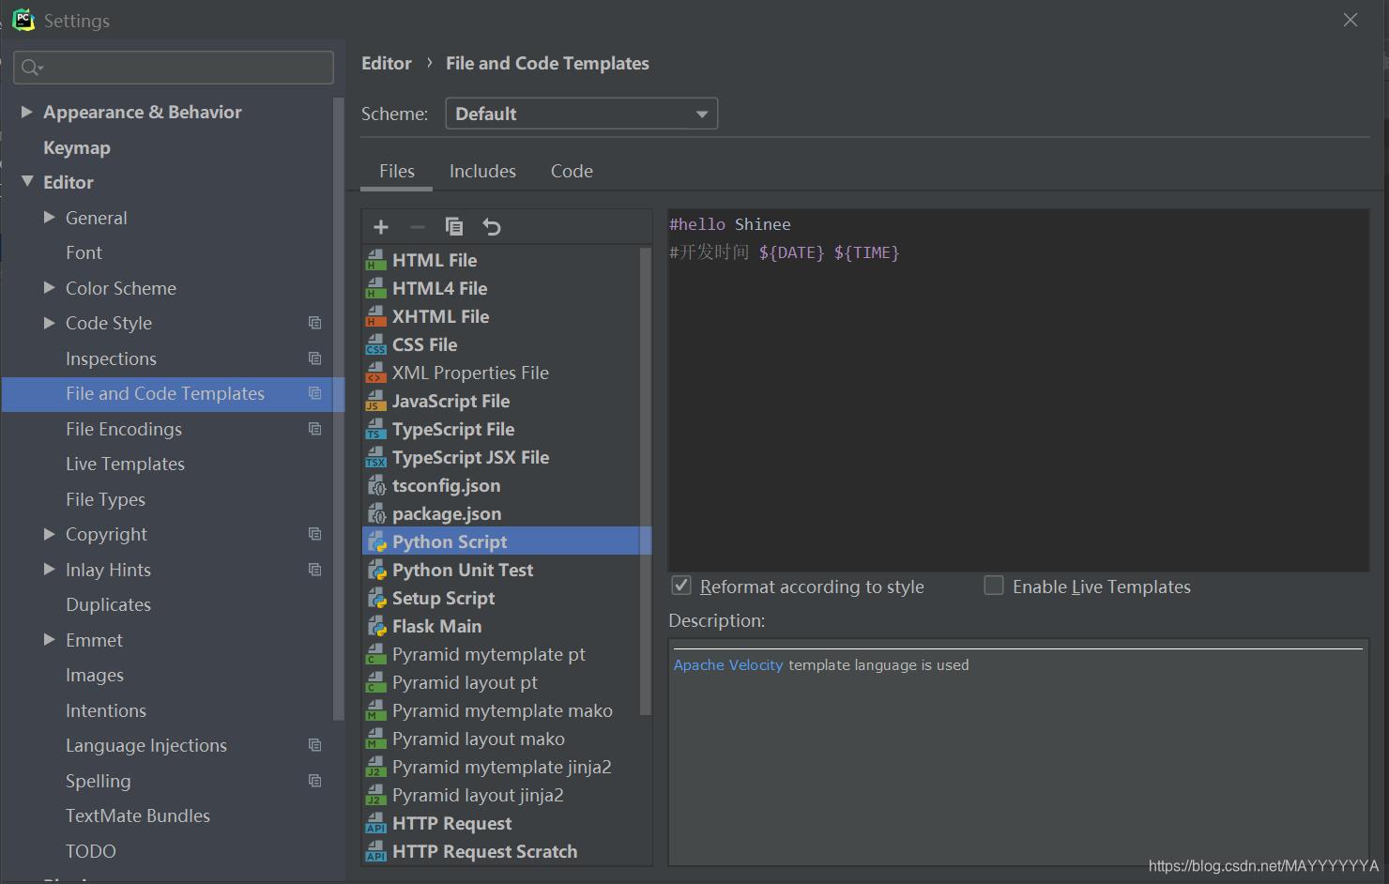Open the Scheme Default dropdown
Screen dimensions: 1389x884
point(582,114)
